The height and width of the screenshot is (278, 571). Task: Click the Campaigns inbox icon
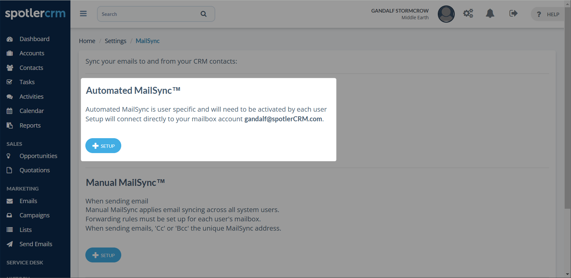coord(9,215)
